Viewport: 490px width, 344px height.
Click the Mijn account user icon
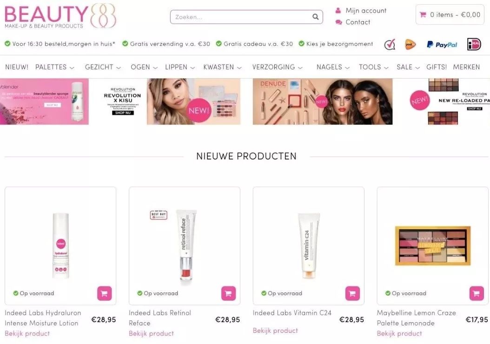pyautogui.click(x=338, y=11)
